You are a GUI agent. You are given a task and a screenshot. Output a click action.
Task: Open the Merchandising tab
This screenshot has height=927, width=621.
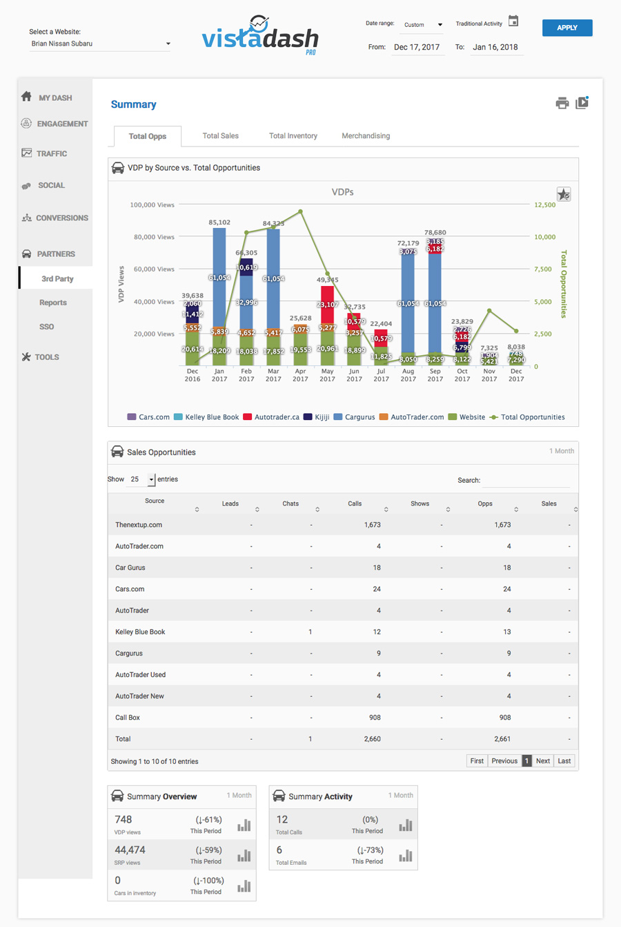pyautogui.click(x=366, y=136)
